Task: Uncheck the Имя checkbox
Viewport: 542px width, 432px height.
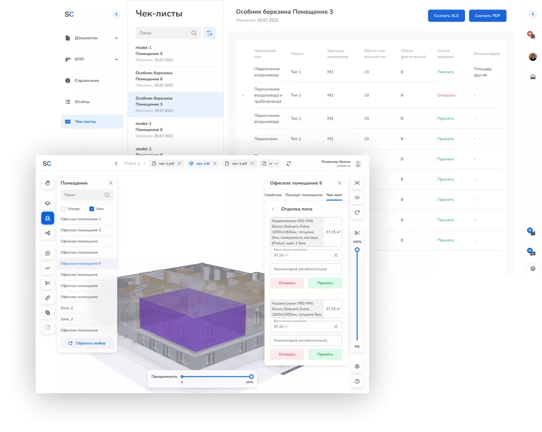Action: click(x=92, y=209)
